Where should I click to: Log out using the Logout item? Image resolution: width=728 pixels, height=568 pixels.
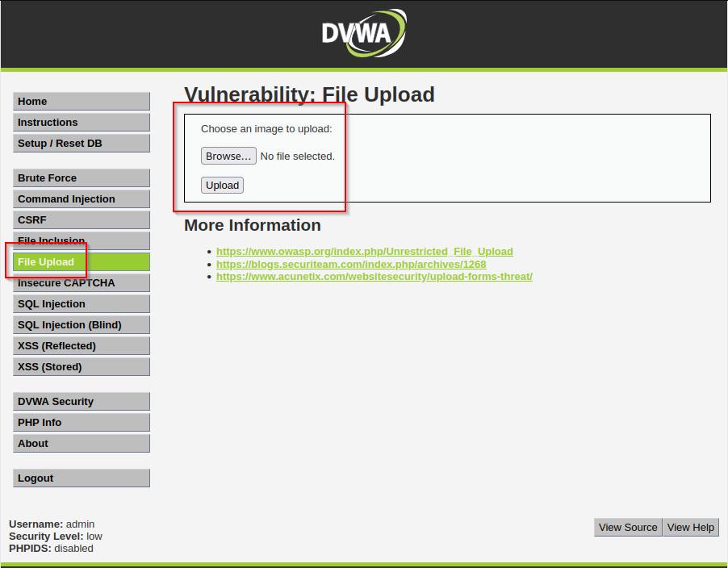tap(82, 478)
